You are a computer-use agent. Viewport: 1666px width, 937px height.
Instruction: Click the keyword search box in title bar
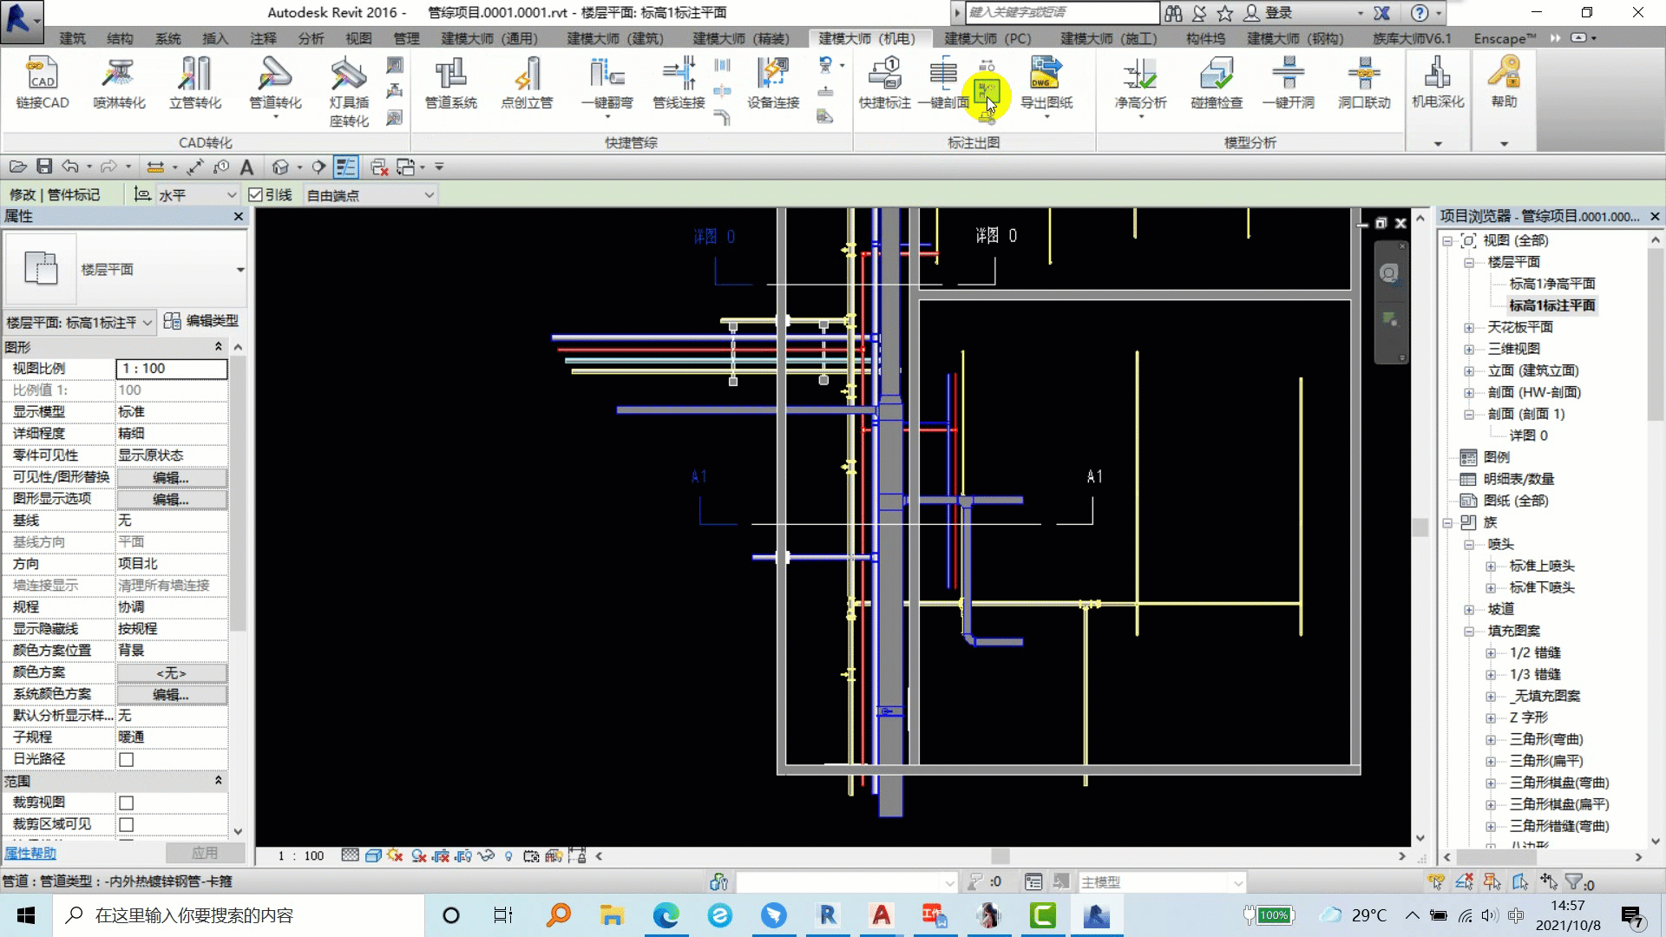coord(1062,13)
